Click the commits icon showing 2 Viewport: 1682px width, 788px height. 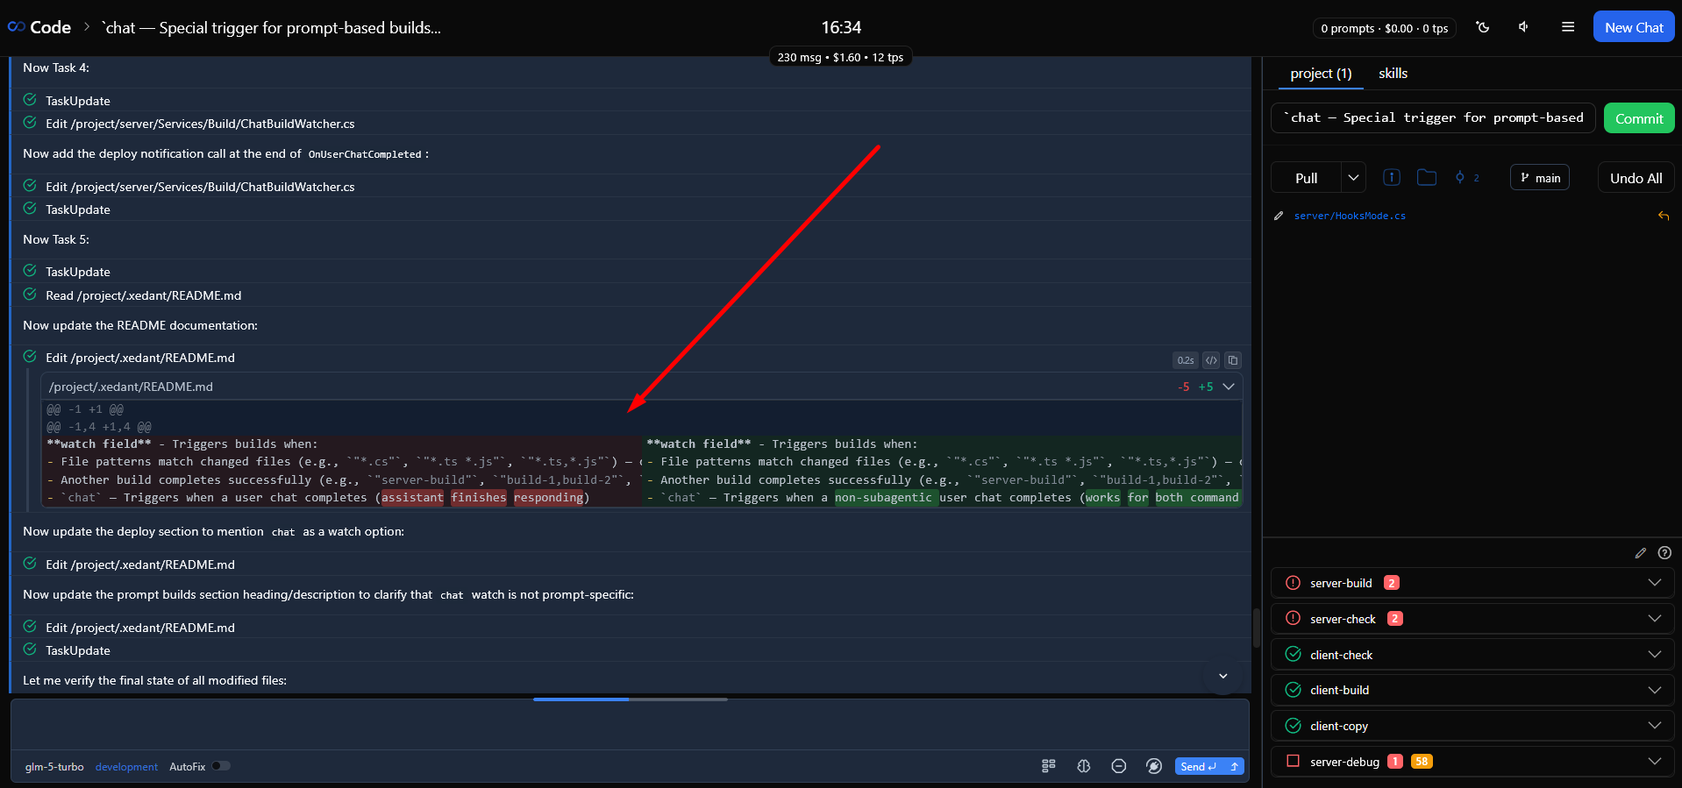tap(1467, 177)
